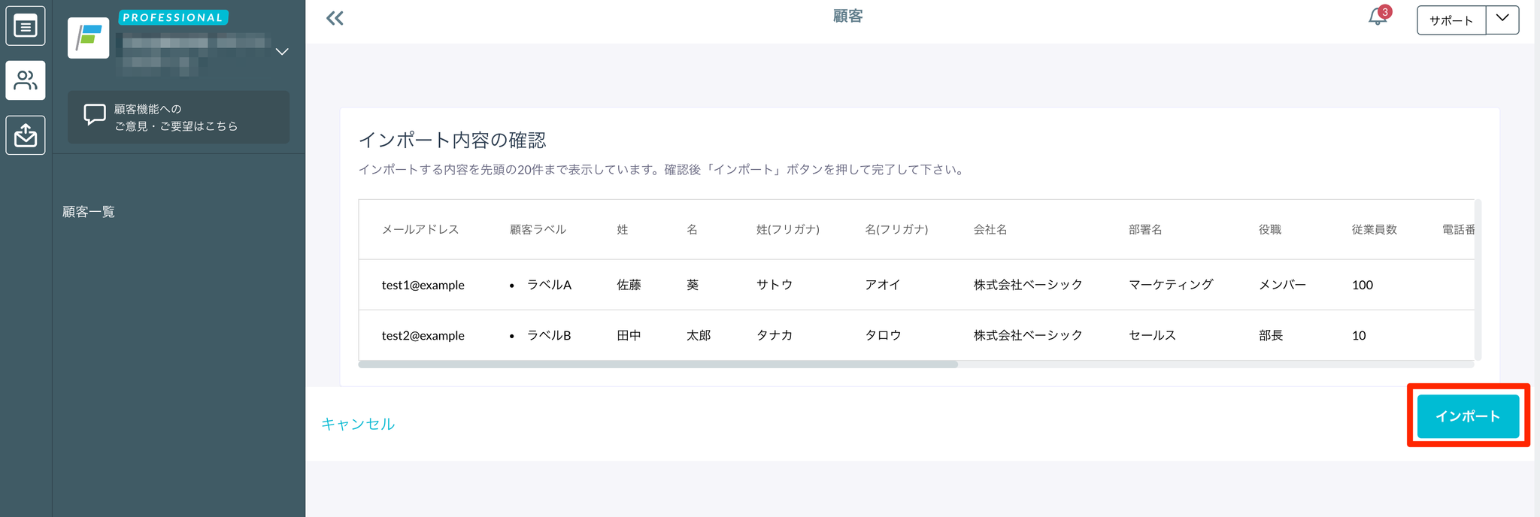Click the 田中 surname cell
The width and height of the screenshot is (1540, 517).
pyautogui.click(x=629, y=335)
